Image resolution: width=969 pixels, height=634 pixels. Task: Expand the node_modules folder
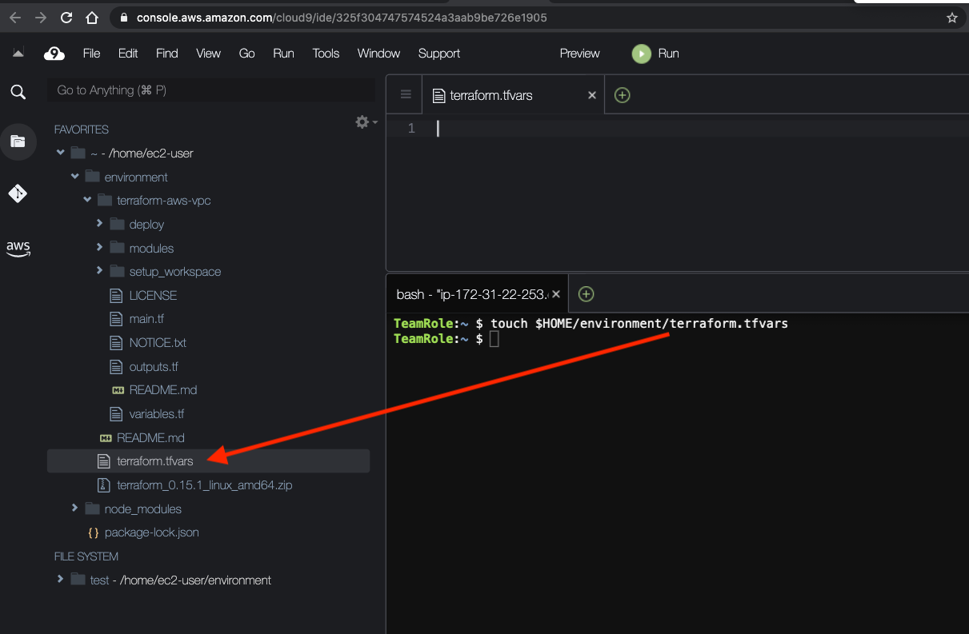pos(75,508)
